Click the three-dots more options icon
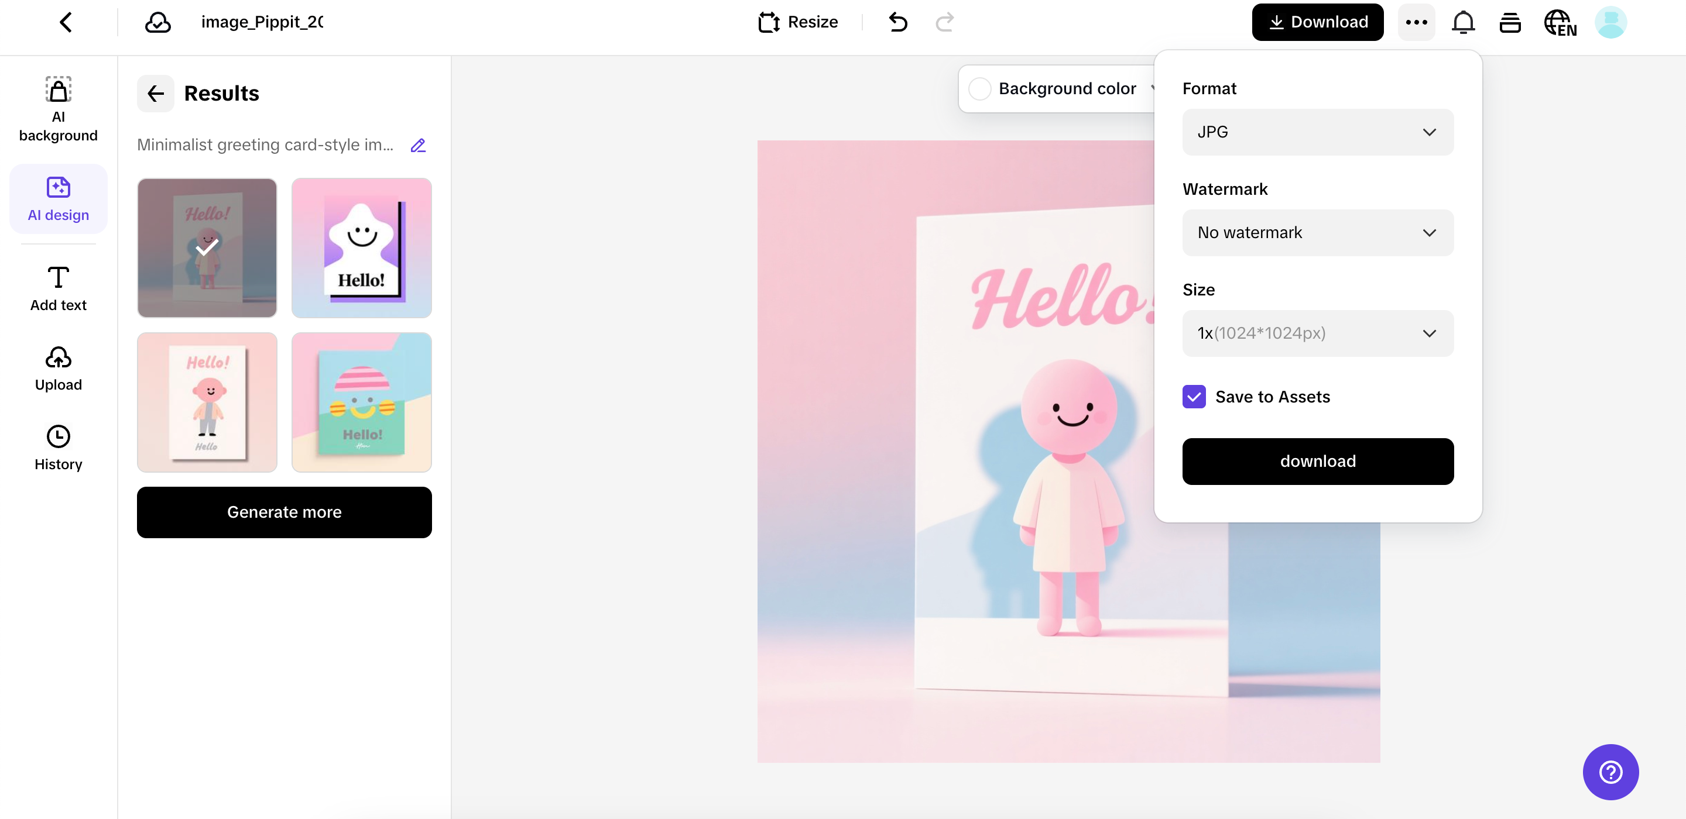 1416,22
